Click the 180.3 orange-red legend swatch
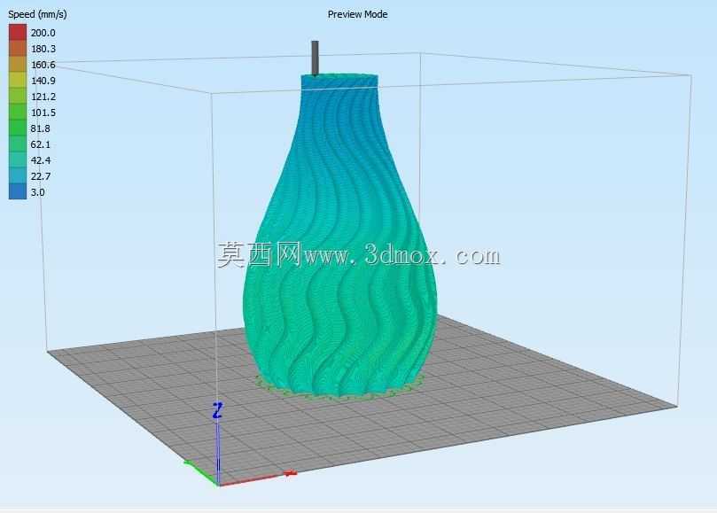The width and height of the screenshot is (717, 513). pyautogui.click(x=18, y=49)
